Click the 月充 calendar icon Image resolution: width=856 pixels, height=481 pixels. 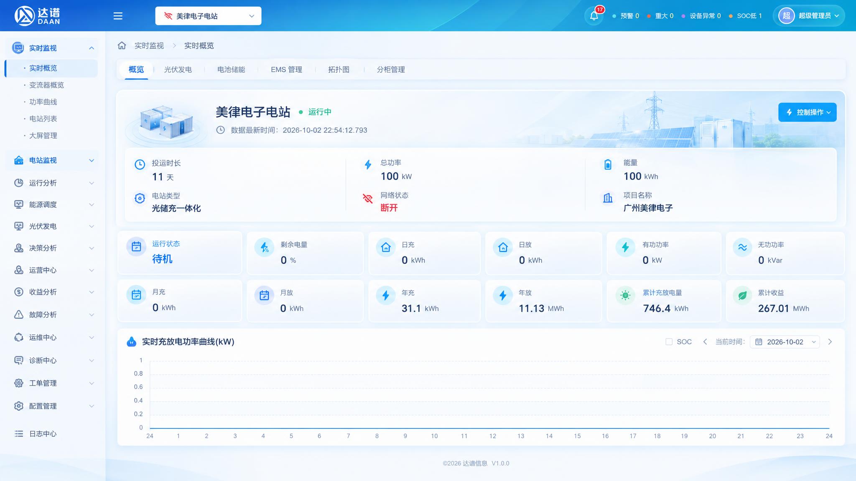pyautogui.click(x=136, y=295)
